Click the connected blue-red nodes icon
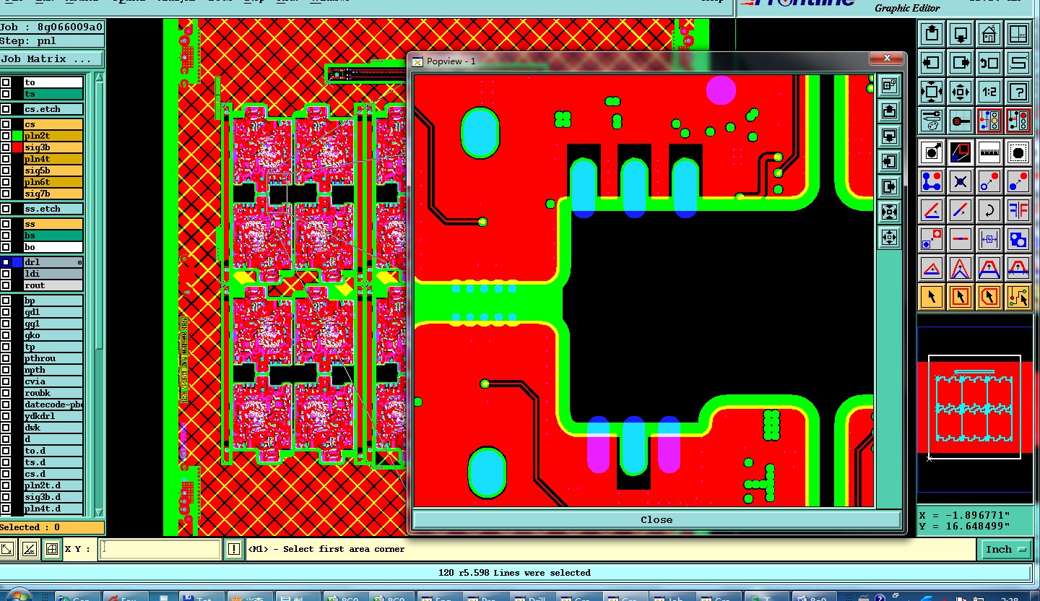The image size is (1040, 601). (x=932, y=181)
